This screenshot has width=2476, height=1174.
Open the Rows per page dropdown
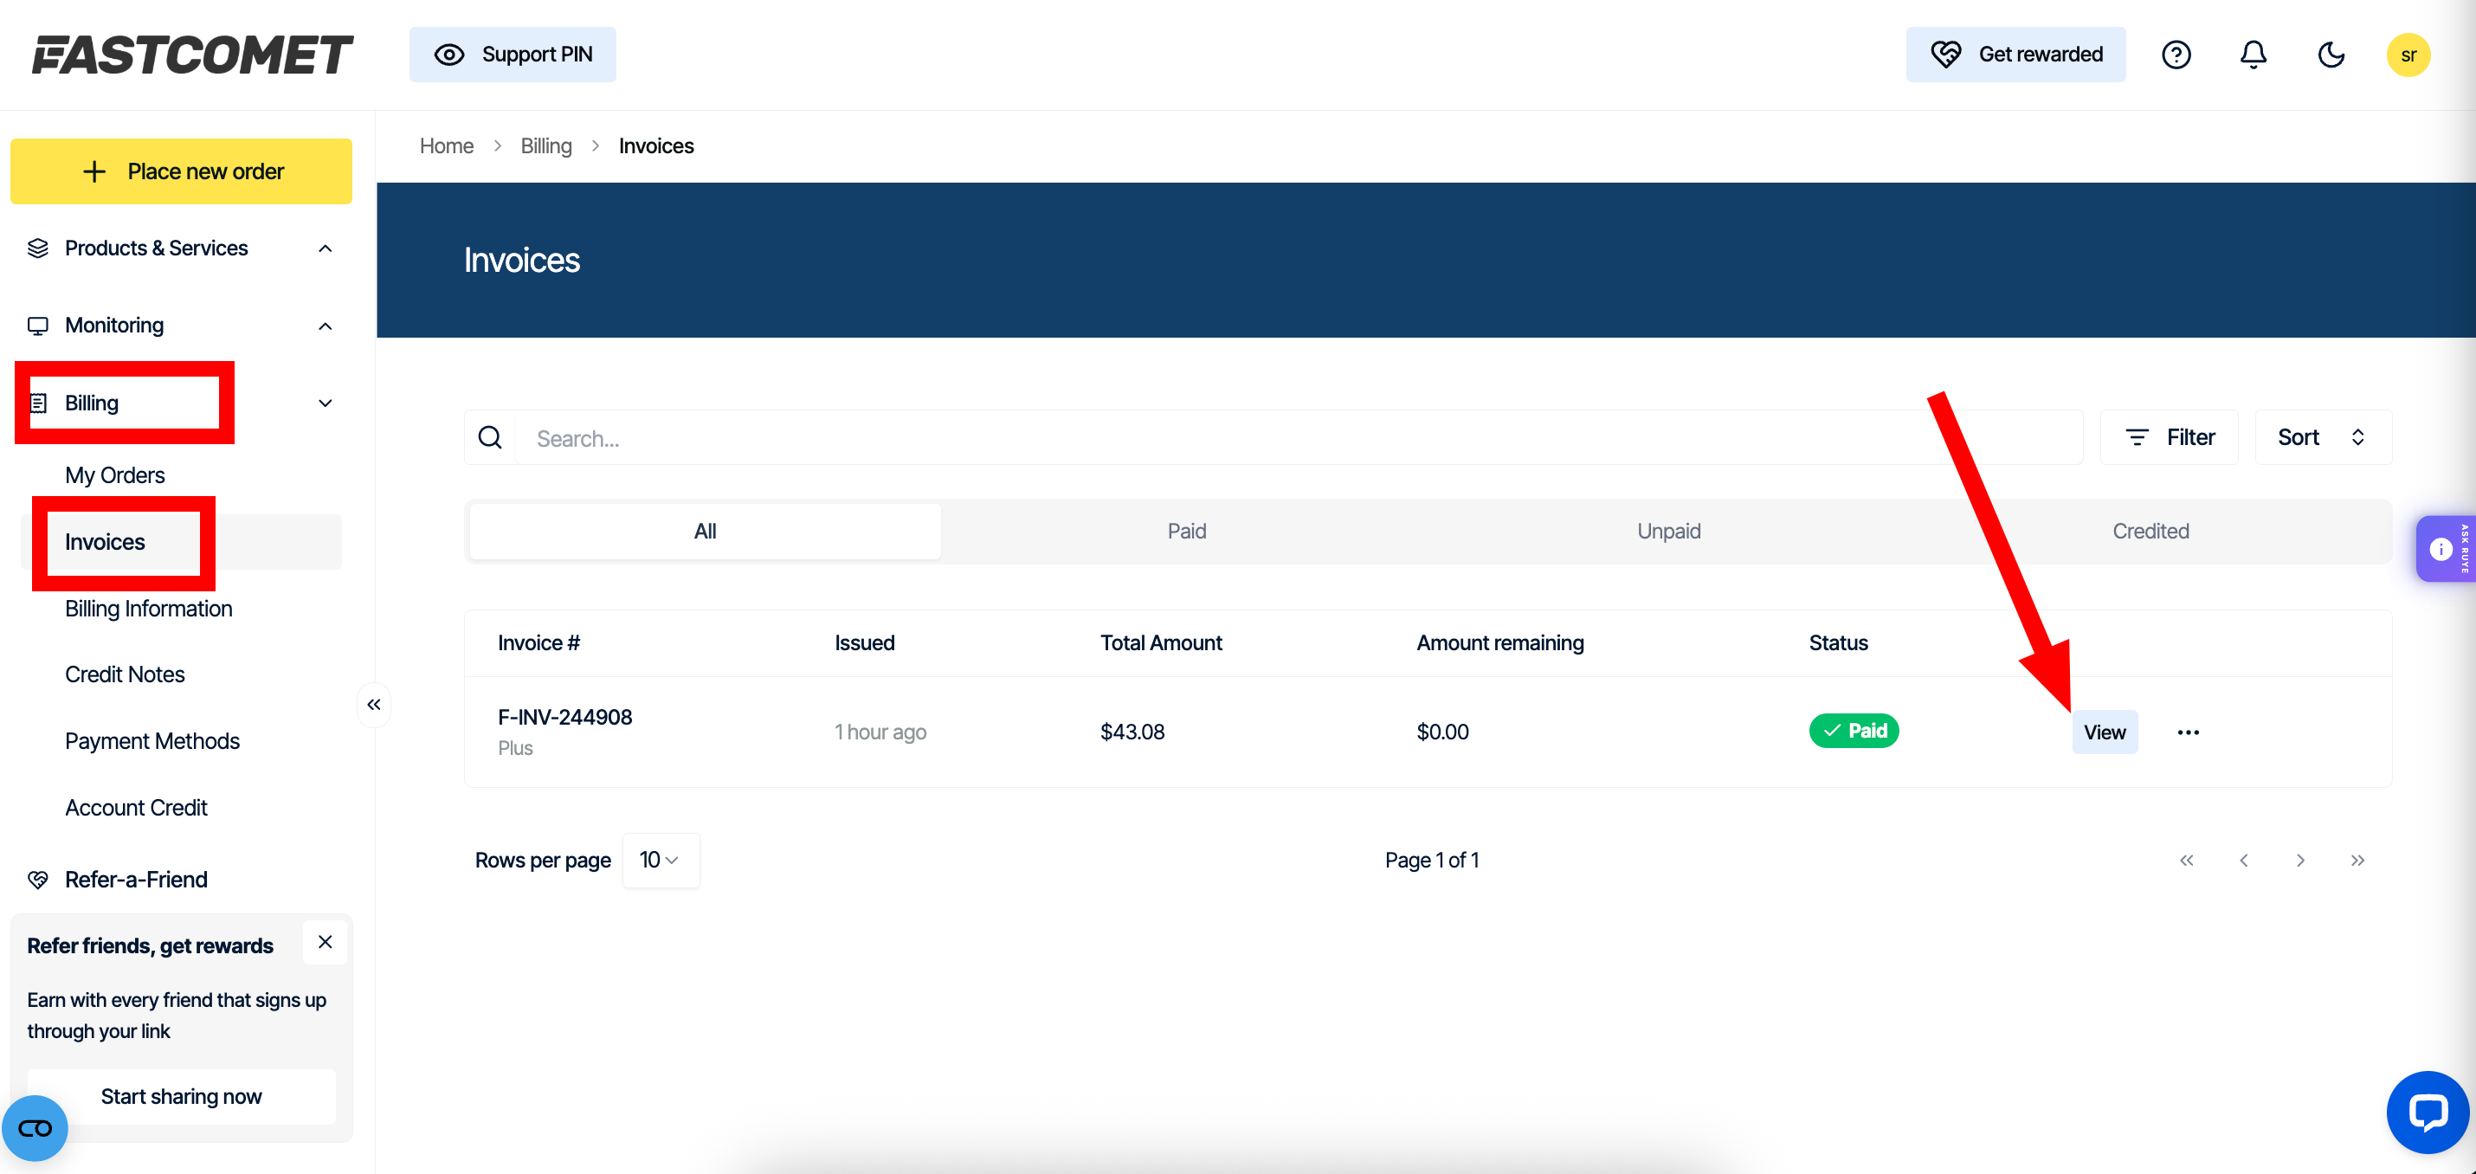[x=660, y=860]
